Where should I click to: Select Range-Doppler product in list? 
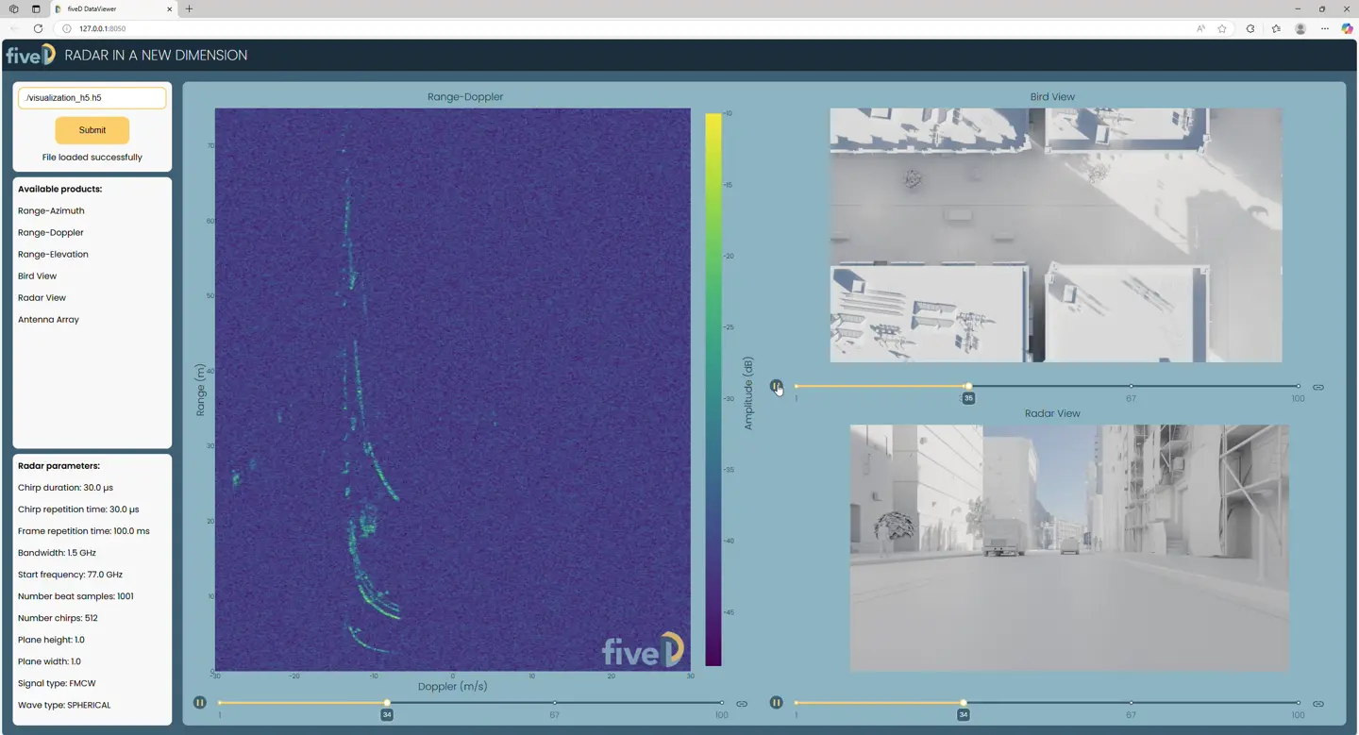click(x=51, y=232)
